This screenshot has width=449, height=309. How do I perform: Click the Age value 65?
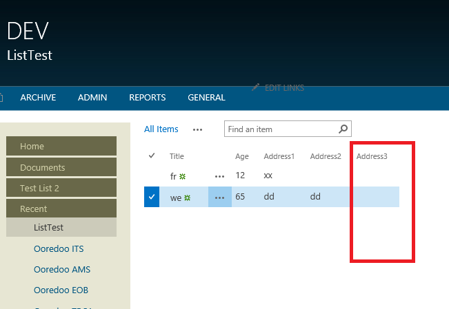click(240, 196)
